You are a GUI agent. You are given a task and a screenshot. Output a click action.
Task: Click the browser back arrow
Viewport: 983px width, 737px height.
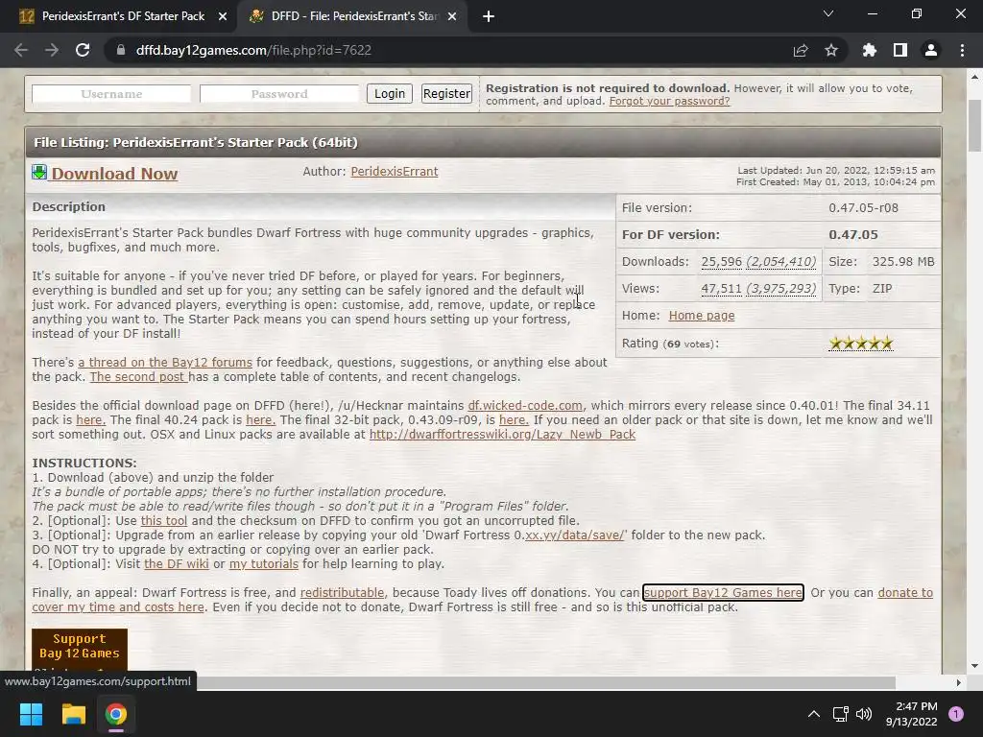(21, 50)
